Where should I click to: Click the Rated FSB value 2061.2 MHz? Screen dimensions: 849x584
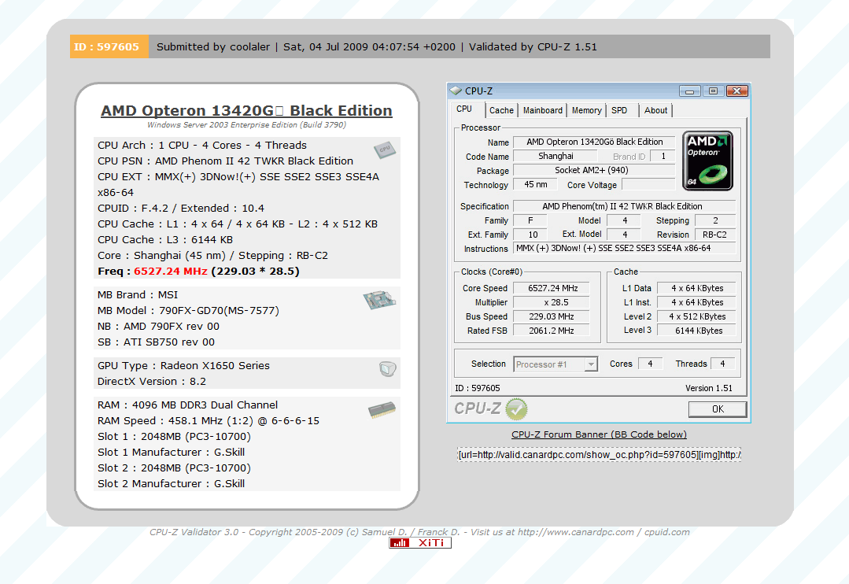[x=553, y=331]
